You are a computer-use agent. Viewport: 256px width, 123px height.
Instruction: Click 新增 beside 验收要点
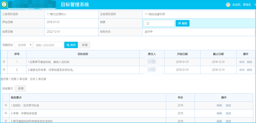click(20, 88)
